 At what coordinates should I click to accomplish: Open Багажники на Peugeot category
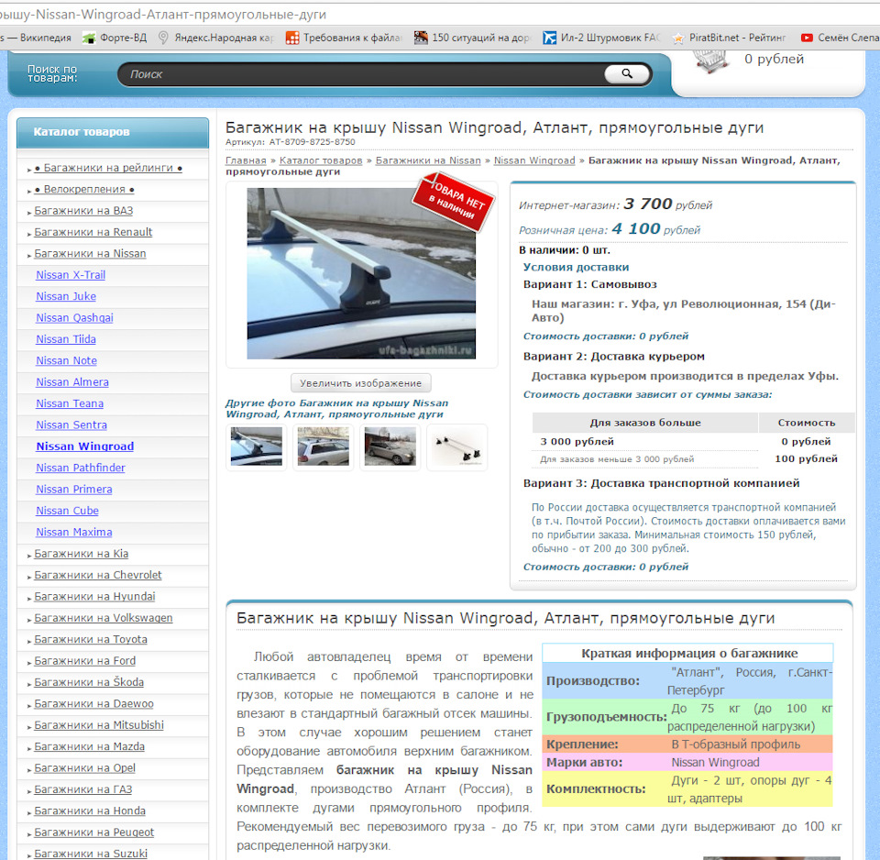tap(93, 832)
